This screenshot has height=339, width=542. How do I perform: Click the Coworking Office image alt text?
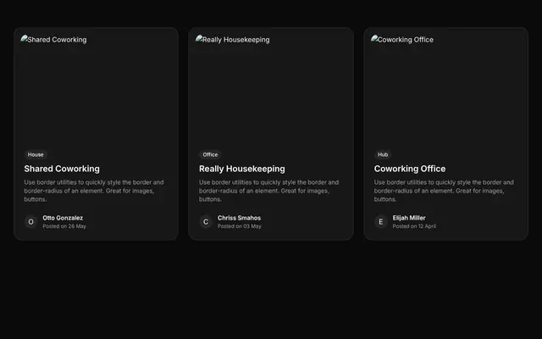(x=406, y=40)
